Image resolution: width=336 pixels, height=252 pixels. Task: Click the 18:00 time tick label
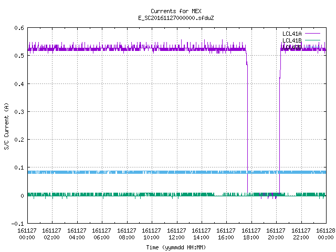[251, 237]
